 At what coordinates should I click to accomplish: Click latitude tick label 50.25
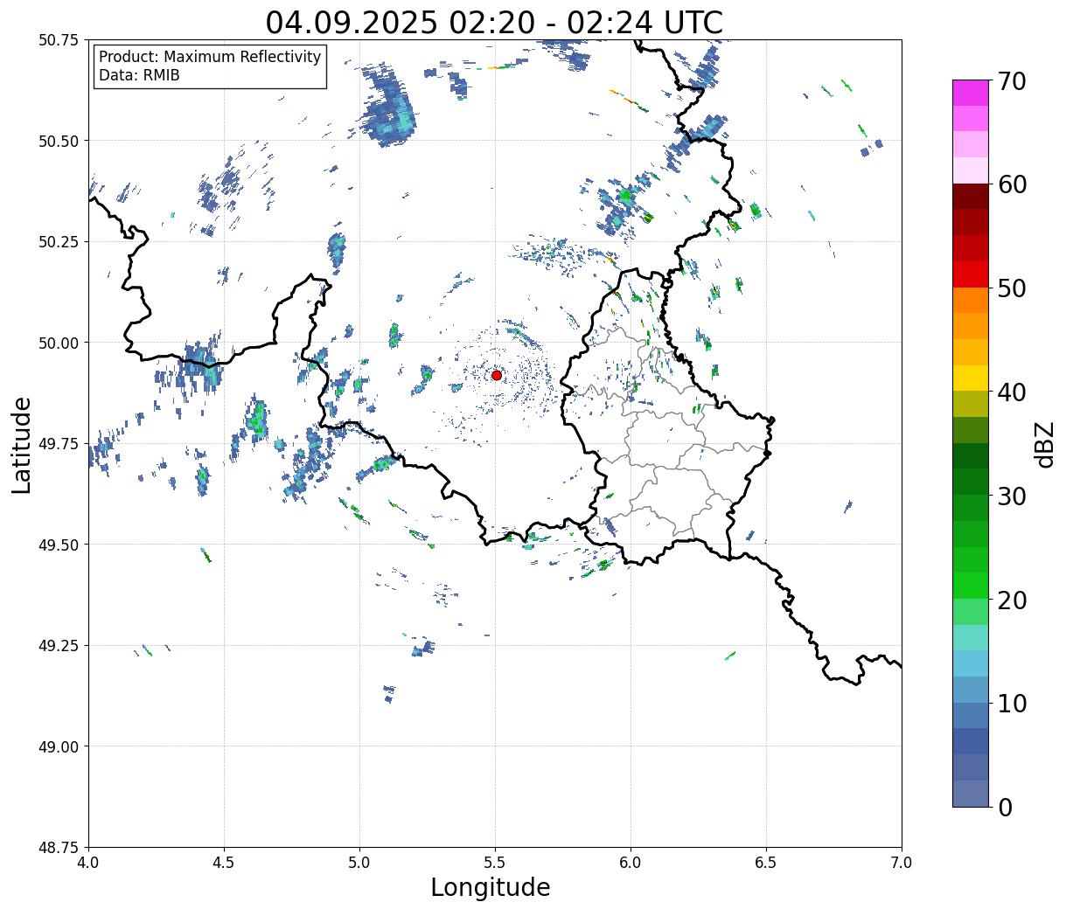pyautogui.click(x=59, y=242)
